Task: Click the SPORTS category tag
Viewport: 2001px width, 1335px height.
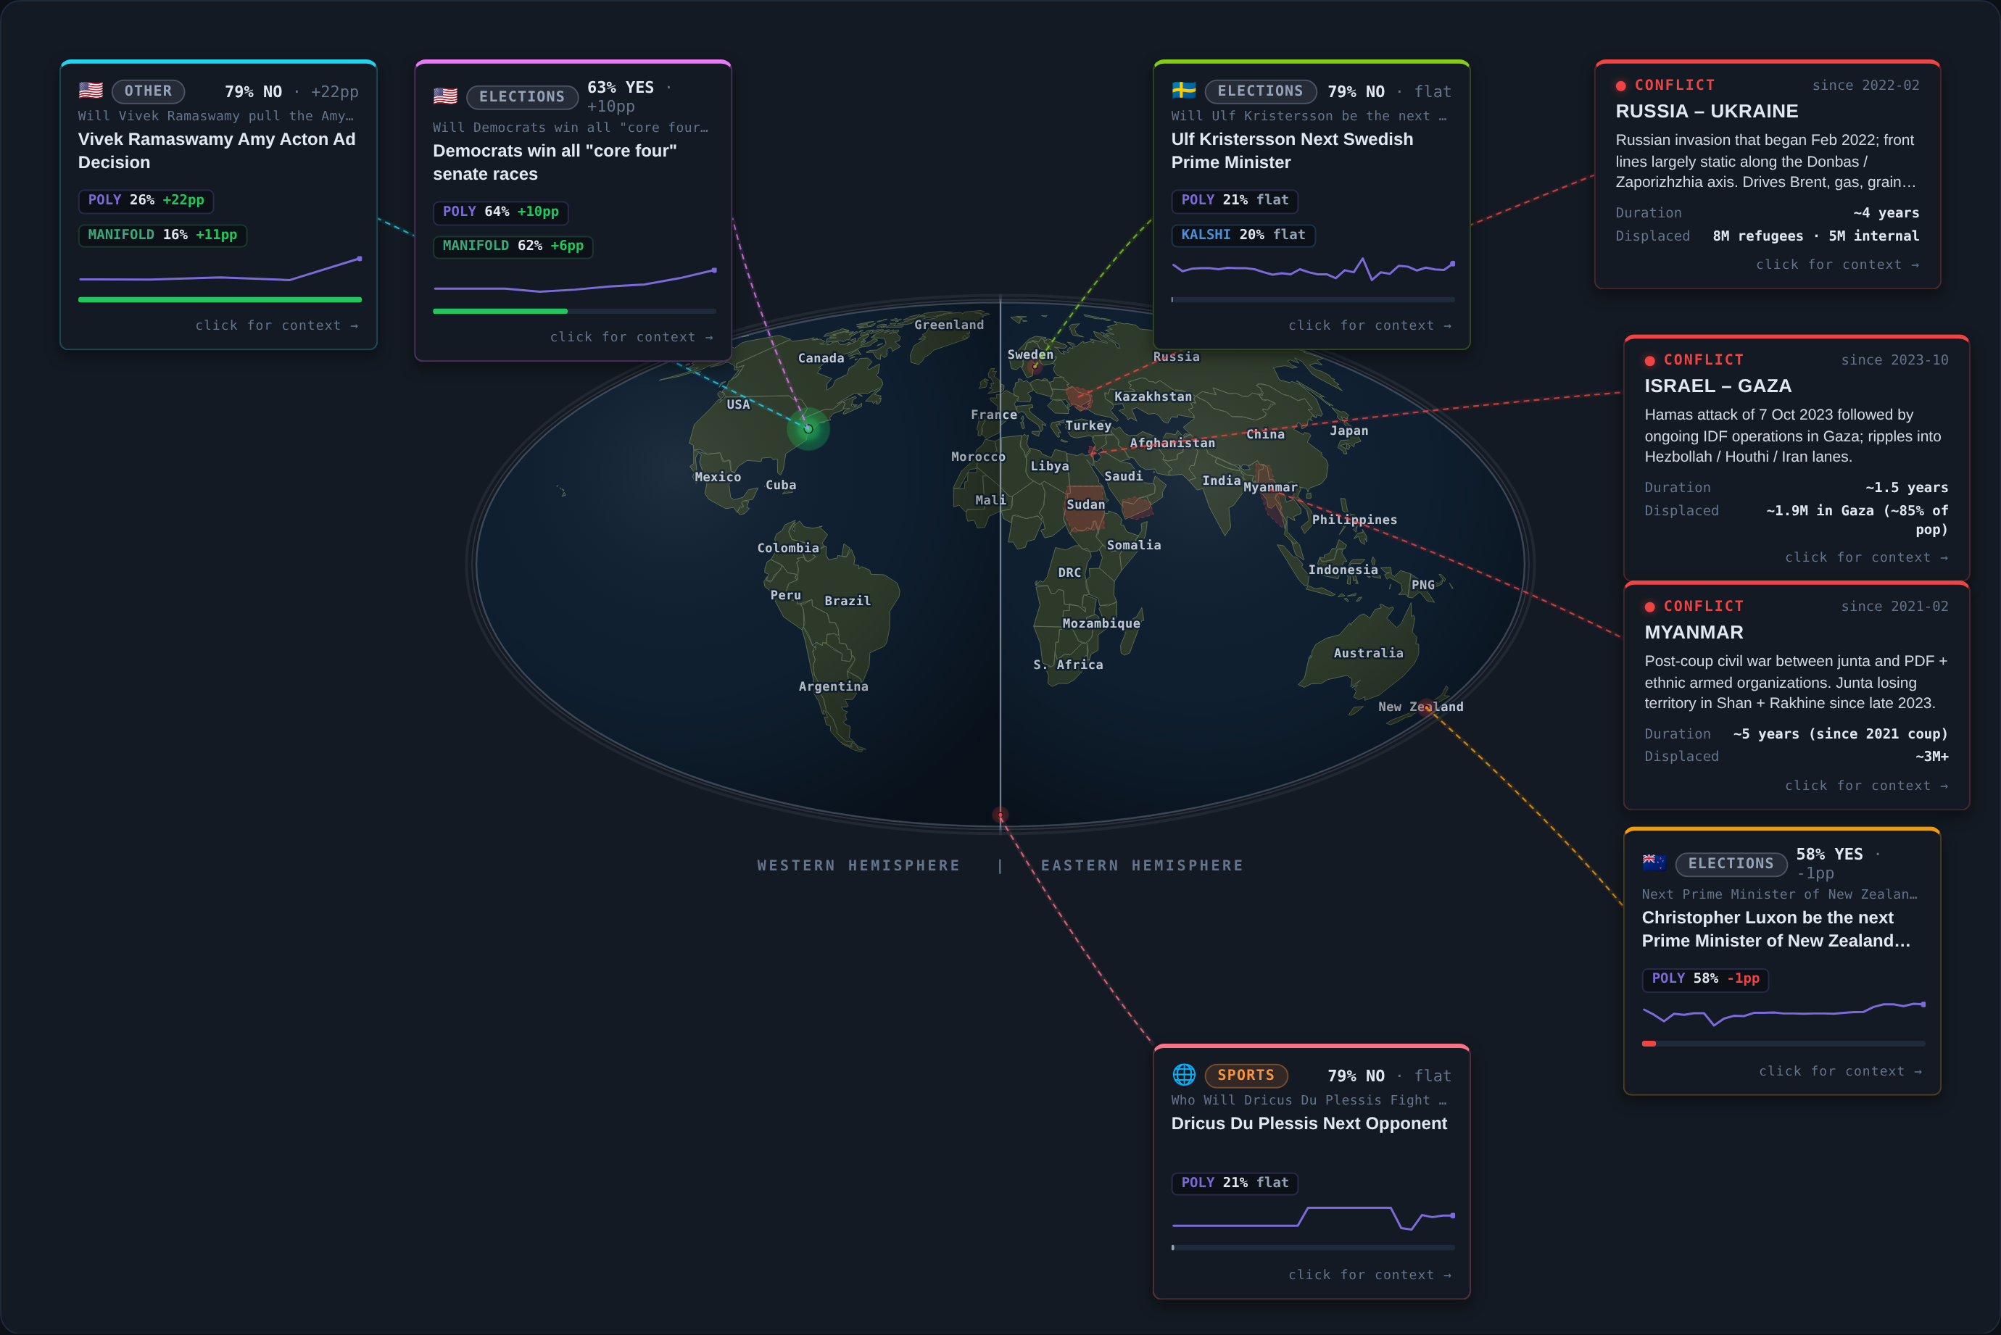Action: [1246, 1076]
